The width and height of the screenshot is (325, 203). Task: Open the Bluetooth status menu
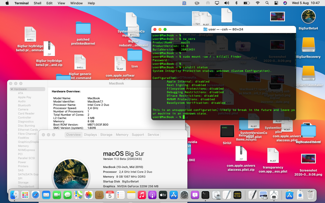point(236,3)
